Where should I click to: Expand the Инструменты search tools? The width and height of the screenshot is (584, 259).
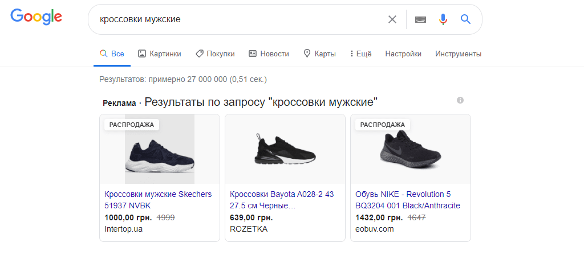point(458,54)
